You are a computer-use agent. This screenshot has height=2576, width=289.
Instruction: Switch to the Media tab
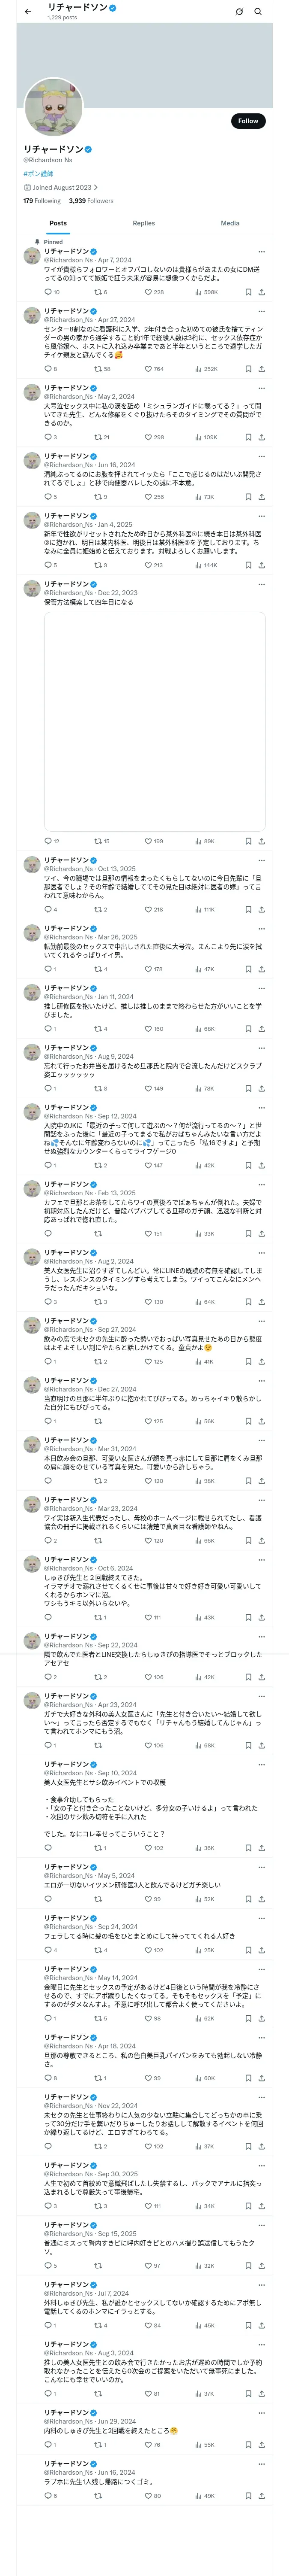(230, 223)
